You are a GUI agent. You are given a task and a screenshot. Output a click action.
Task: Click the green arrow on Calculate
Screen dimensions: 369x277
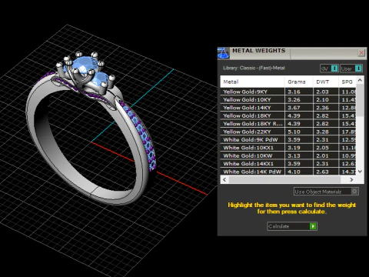pos(313,226)
